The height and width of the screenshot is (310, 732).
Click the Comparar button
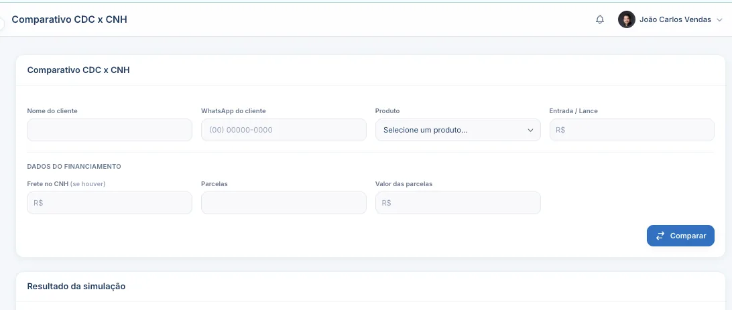coord(680,236)
